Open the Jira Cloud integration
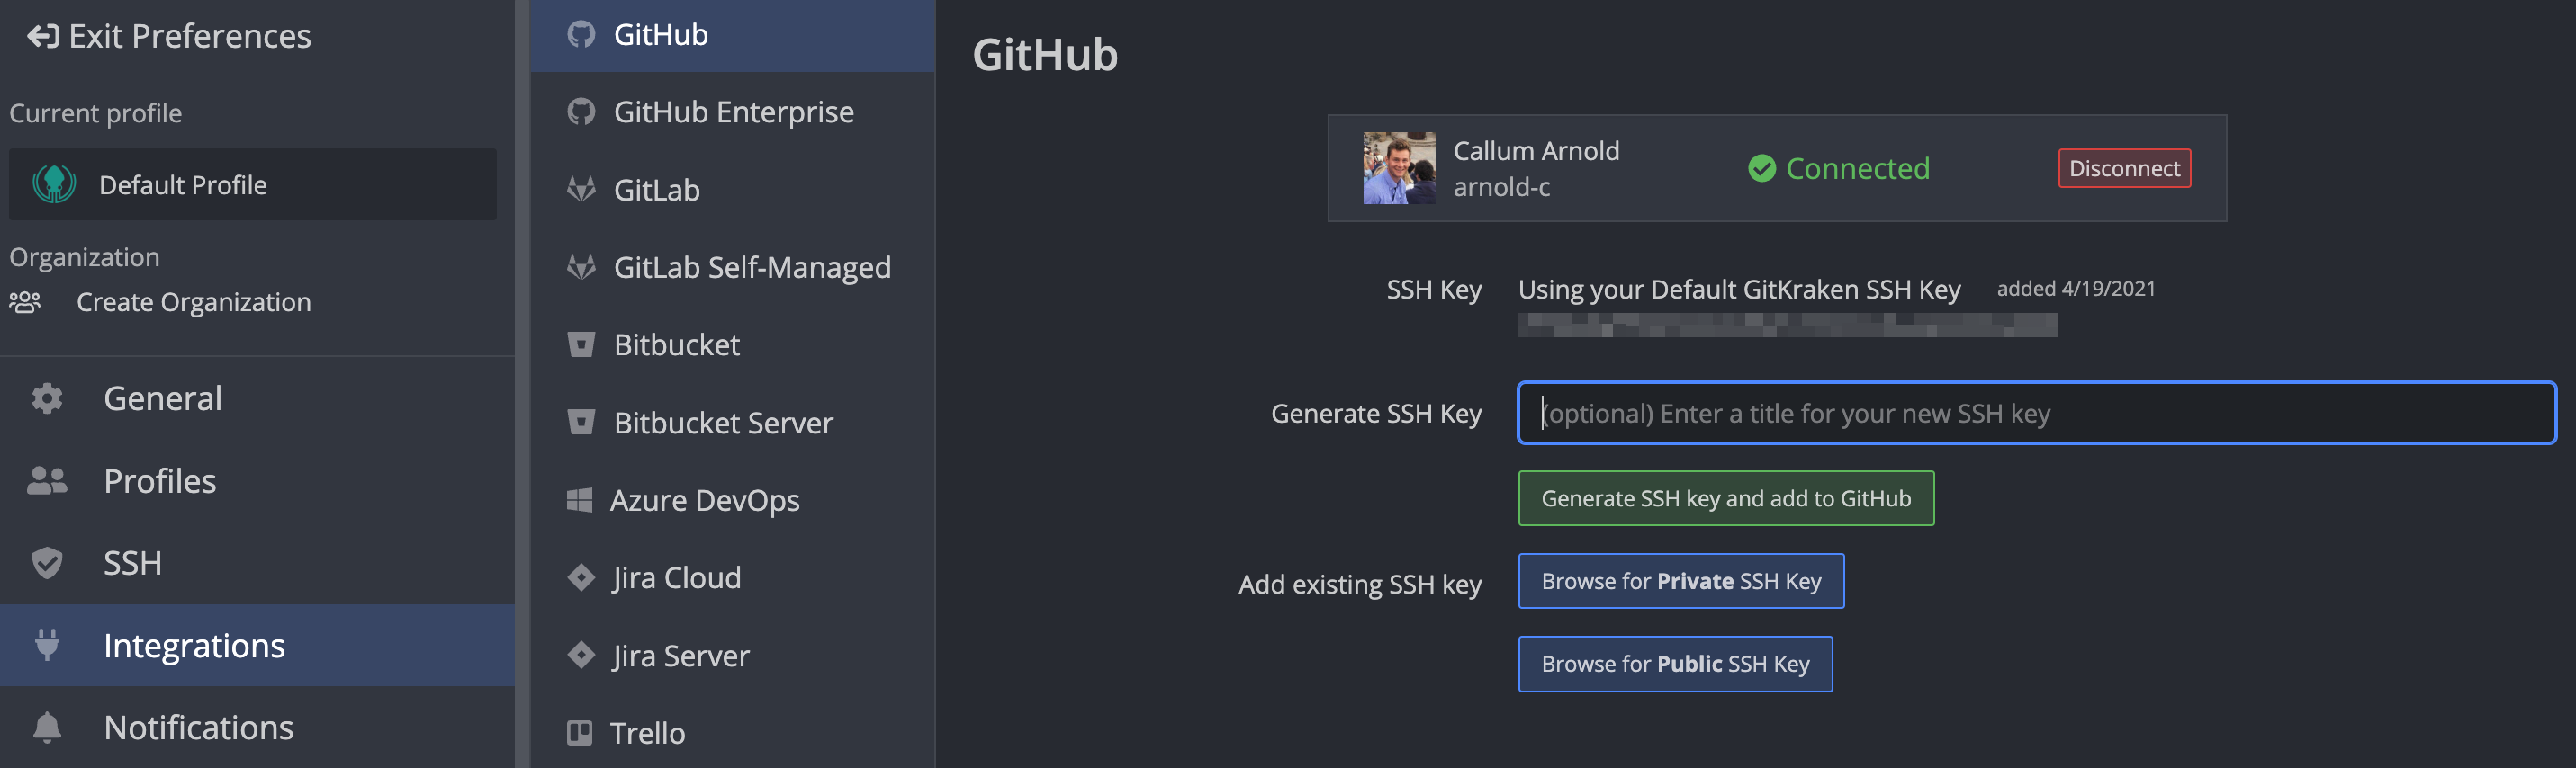 click(676, 578)
